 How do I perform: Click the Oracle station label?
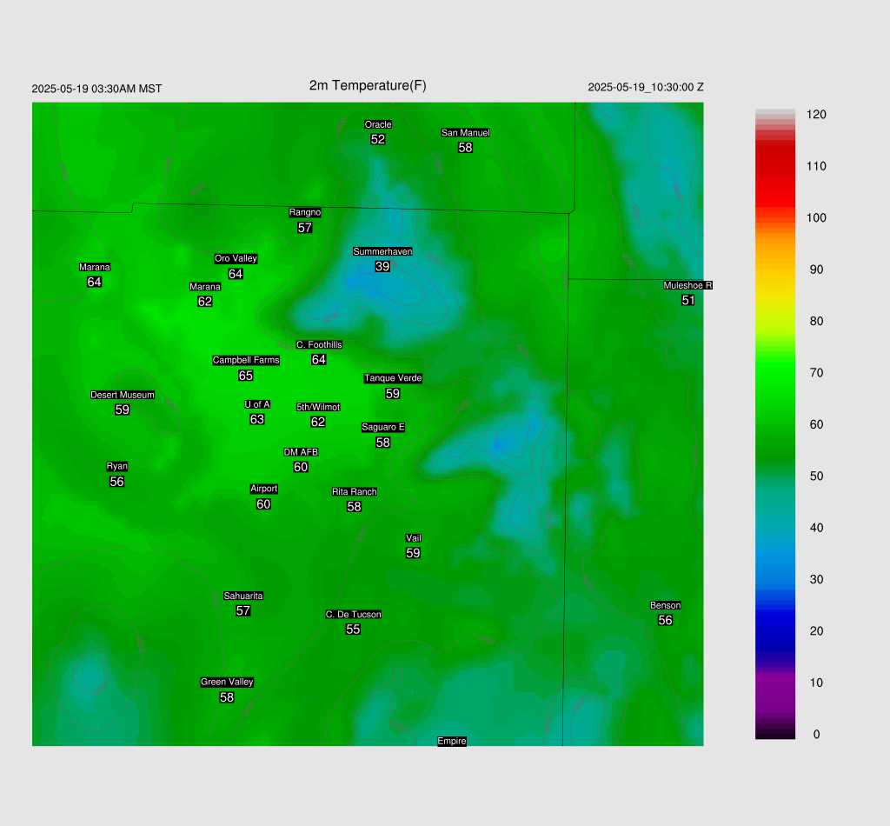pos(378,124)
